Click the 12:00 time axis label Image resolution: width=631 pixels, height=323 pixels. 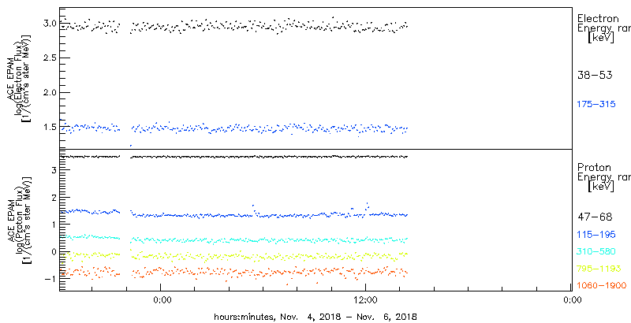point(365,299)
